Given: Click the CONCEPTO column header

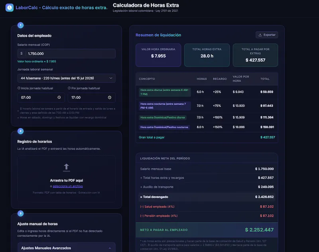Looking at the screenshot, I should [x=147, y=79].
